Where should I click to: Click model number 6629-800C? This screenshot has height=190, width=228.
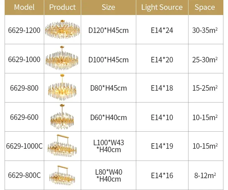click(x=24, y=175)
